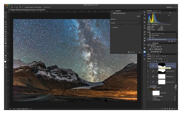This screenshot has width=182, height=114.
Task: Toggle Sample All Layers checkbox
Action: (24, 7)
